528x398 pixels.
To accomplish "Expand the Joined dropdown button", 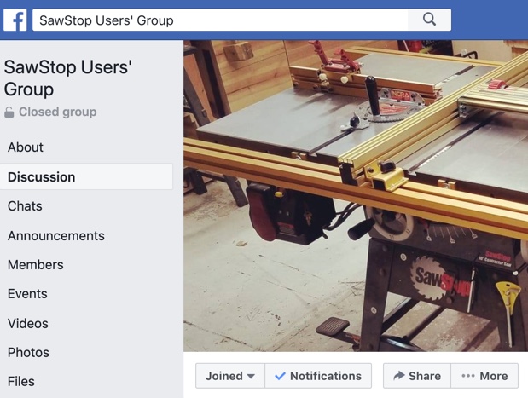I will [x=230, y=376].
